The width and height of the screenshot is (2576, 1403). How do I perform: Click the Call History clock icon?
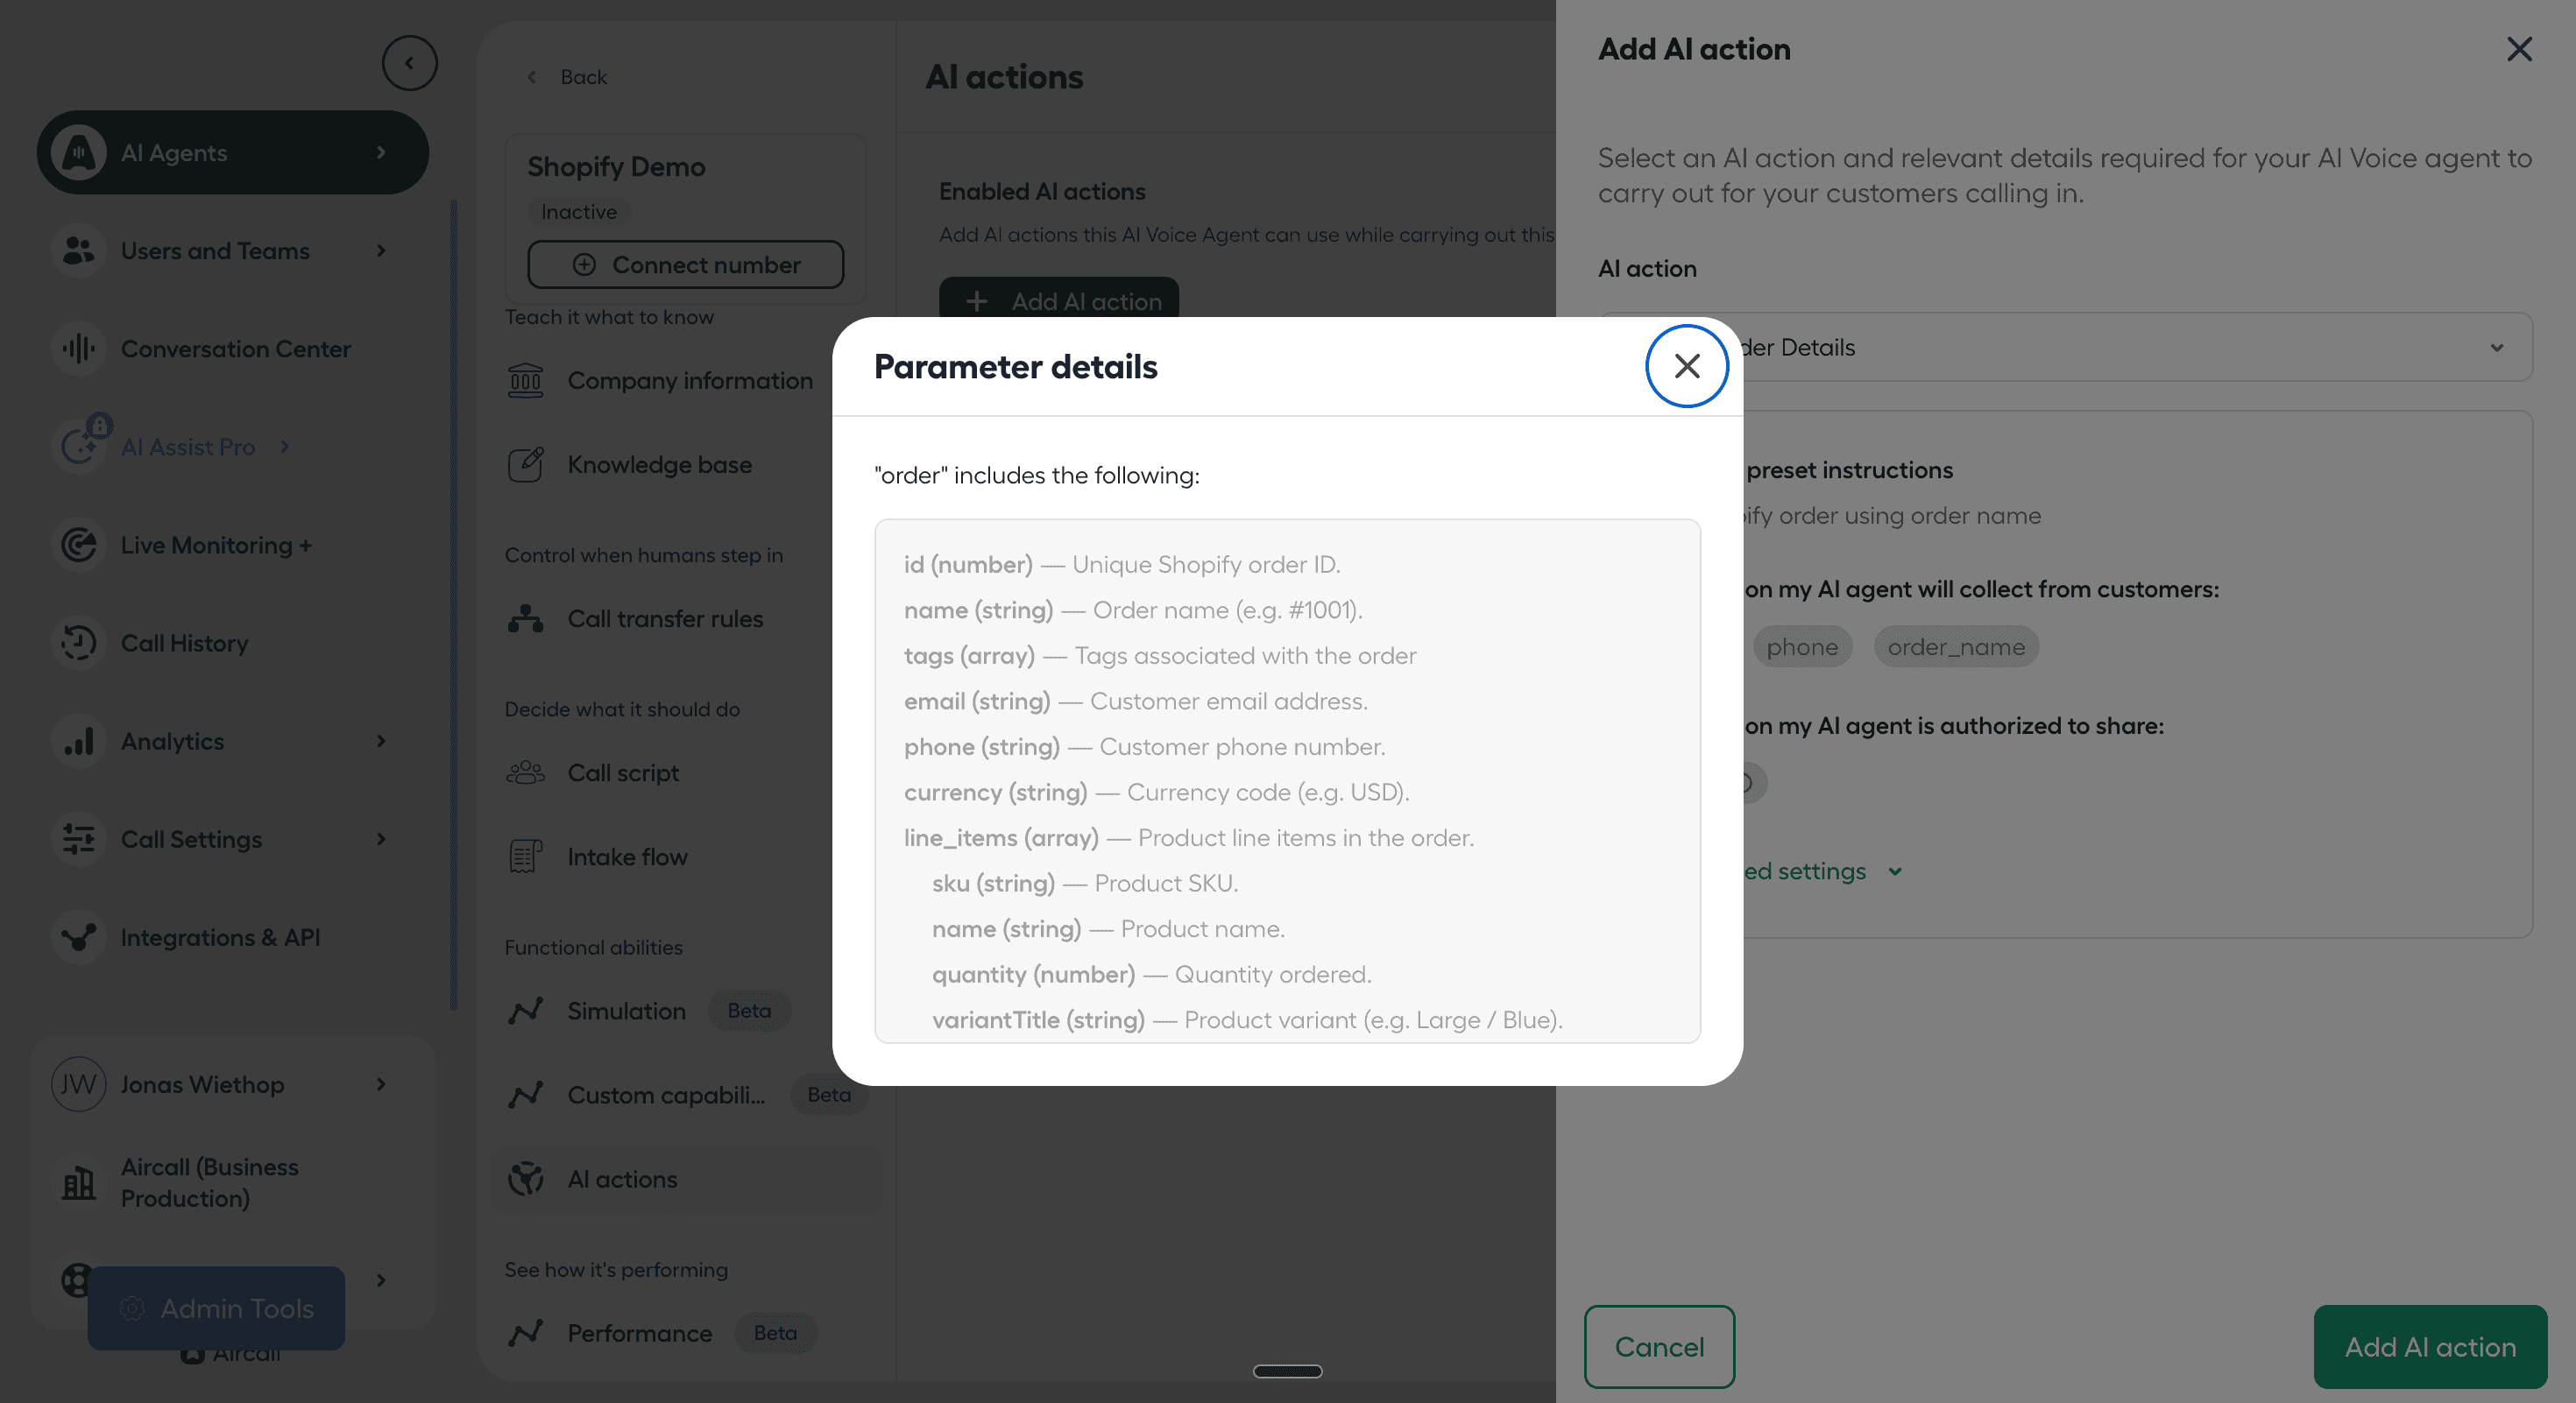click(x=78, y=643)
